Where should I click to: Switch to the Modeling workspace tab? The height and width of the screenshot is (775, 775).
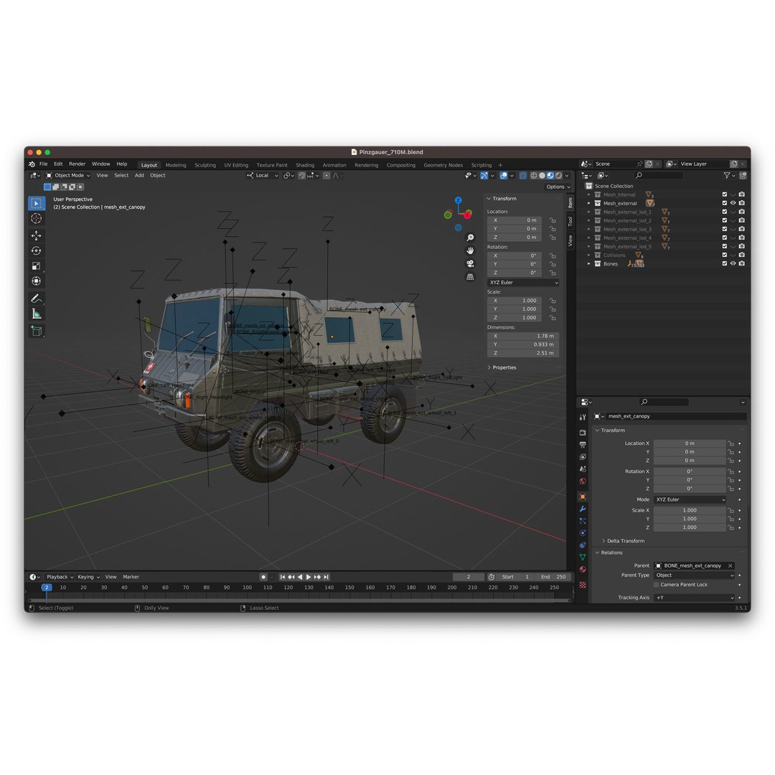(x=176, y=165)
